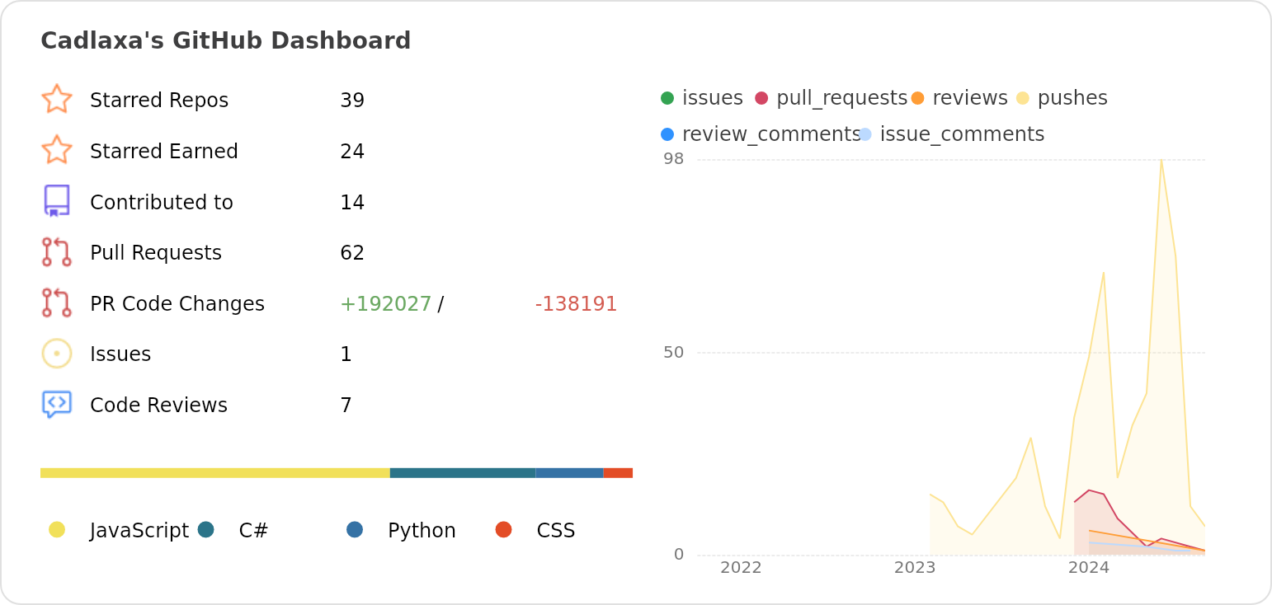The image size is (1272, 605).
Task: Click the Python blue legend dot
Action: coord(355,529)
